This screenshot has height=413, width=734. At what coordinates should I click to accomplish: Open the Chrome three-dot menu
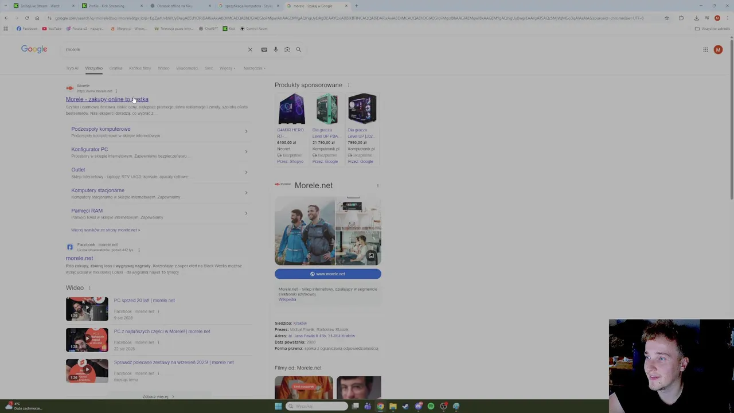click(727, 18)
